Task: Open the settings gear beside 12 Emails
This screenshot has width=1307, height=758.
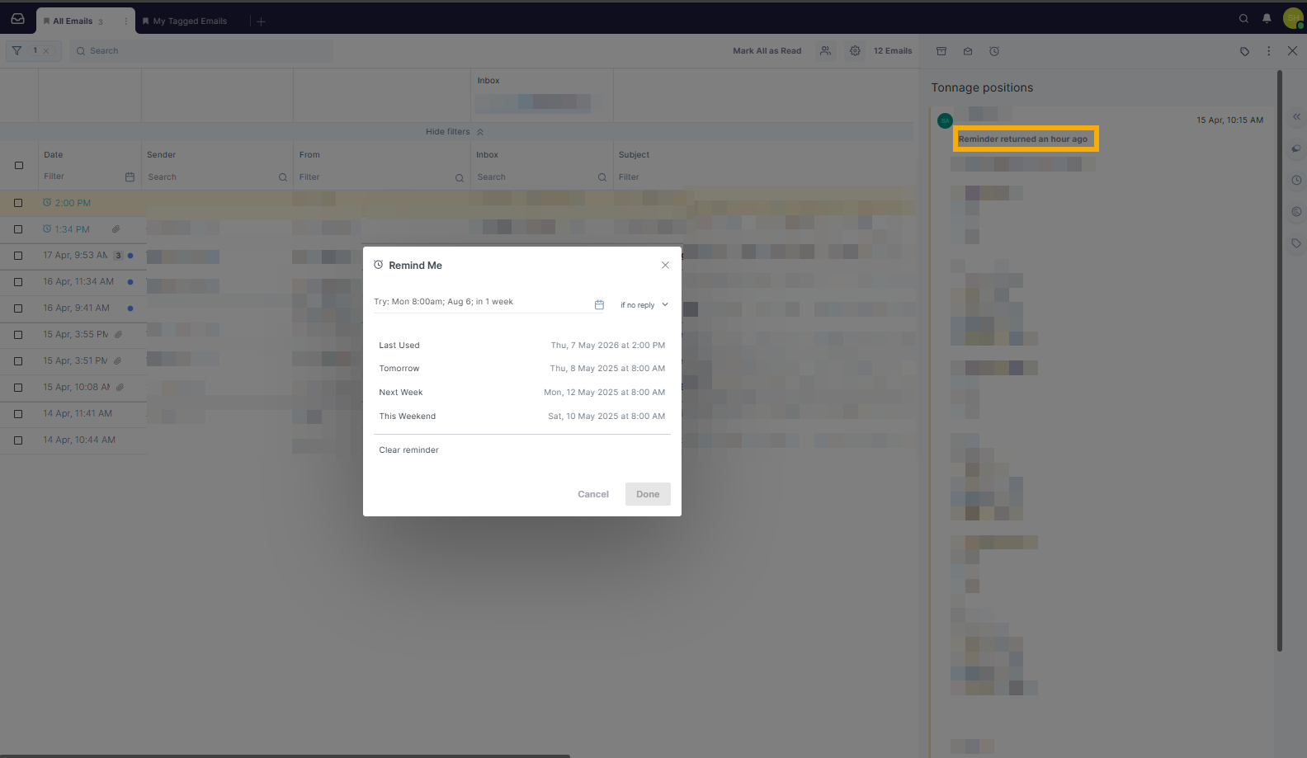Action: (x=855, y=51)
